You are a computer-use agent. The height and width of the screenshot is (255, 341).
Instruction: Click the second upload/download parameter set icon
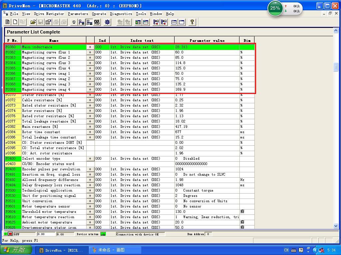pyautogui.click(x=164, y=22)
